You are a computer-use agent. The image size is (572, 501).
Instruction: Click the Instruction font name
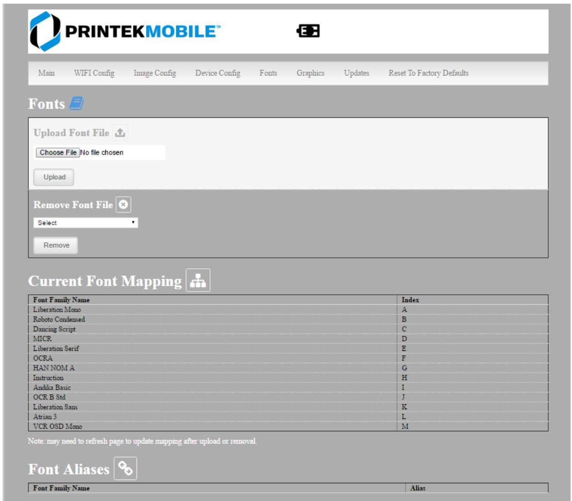pyautogui.click(x=48, y=378)
